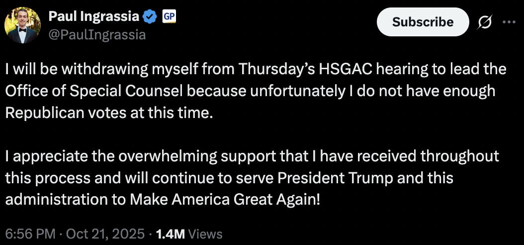Click the GP affiliation badge
The width and height of the screenshot is (524, 245).
pyautogui.click(x=169, y=16)
